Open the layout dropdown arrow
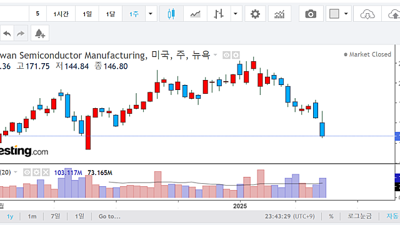This screenshot has height=225, width=400. pyautogui.click(x=346, y=14)
